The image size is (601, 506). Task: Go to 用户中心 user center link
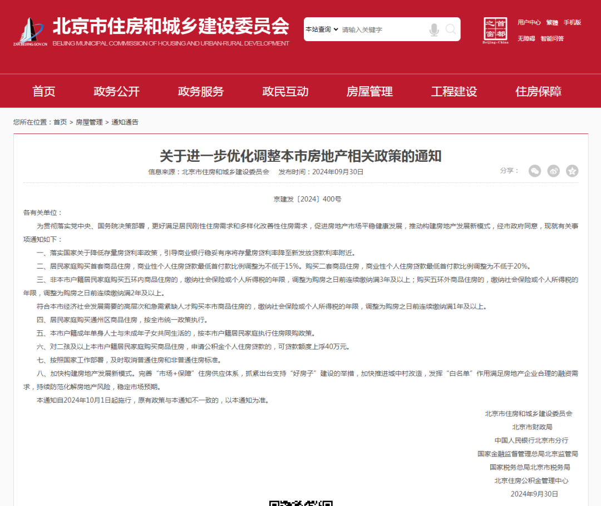pyautogui.click(x=529, y=23)
